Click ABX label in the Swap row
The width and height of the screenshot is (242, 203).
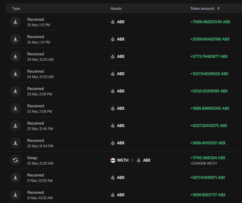click(x=147, y=160)
